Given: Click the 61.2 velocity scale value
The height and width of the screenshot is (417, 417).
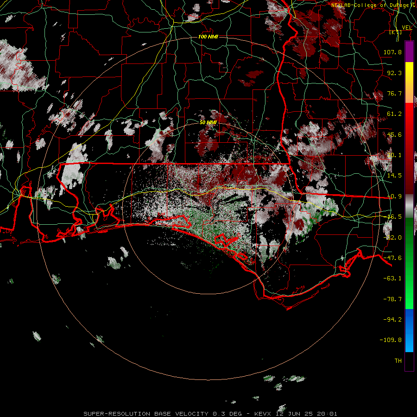Looking at the screenshot, I should pos(394,114).
